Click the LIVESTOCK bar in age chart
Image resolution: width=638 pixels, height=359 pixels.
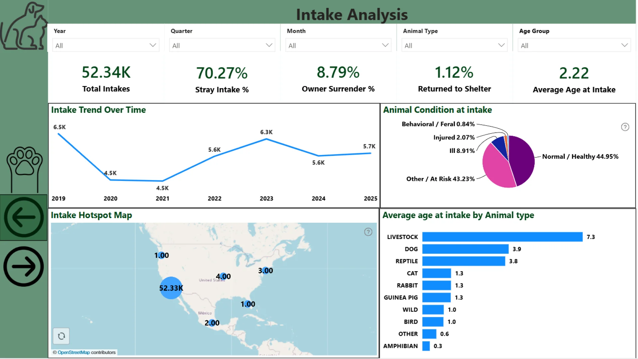point(502,237)
